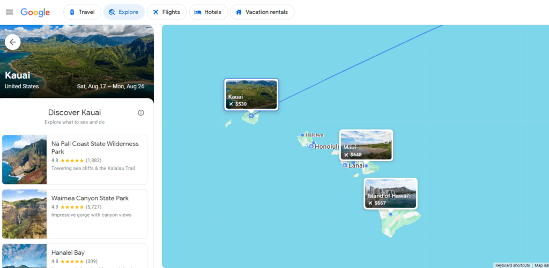Open the Travel tab
This screenshot has width=549, height=268.
pos(82,12)
